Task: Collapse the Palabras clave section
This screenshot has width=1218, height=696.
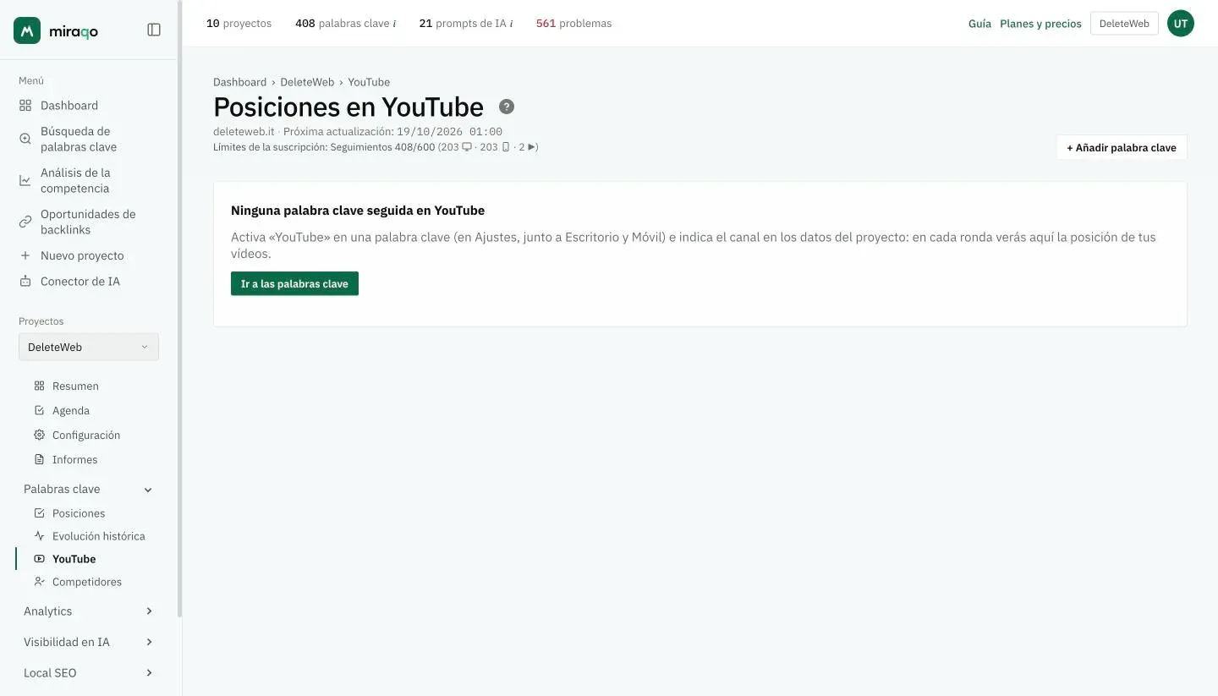Action: point(149,490)
